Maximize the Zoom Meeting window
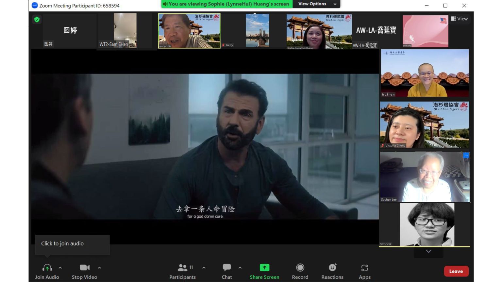Image resolution: width=502 pixels, height=282 pixels. click(445, 6)
